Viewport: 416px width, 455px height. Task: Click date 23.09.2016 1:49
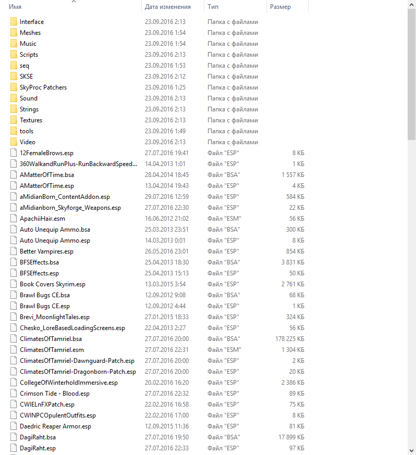click(x=165, y=131)
